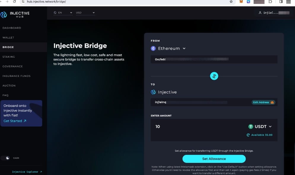Viewport: 295px width, 175px height.
Task: Click the swap direction arrows button
Action: (x=214, y=76)
